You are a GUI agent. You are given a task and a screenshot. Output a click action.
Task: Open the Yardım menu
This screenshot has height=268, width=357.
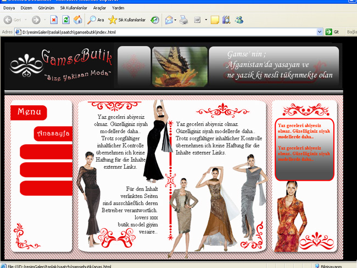118,8
